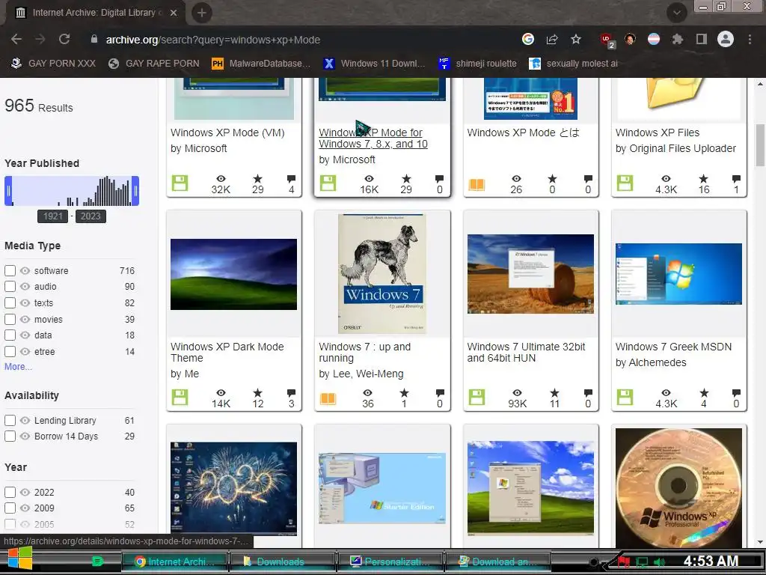The width and height of the screenshot is (766, 575).
Task: Open the MalwareDatabase bookmark
Action: pos(261,64)
